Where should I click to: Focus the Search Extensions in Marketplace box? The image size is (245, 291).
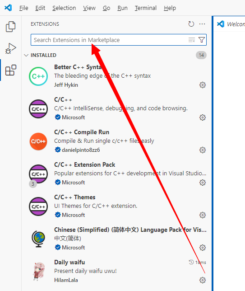109,40
